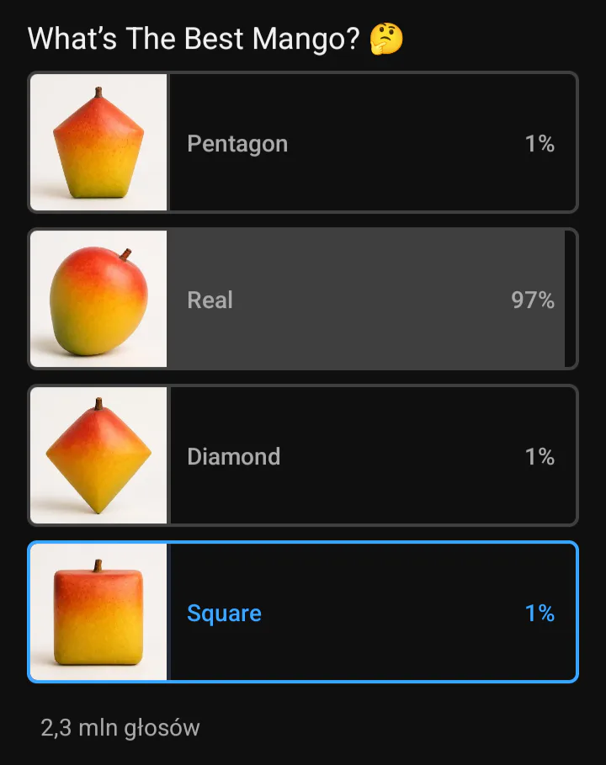Click the Pentagon label text
This screenshot has height=765, width=606.
click(237, 144)
